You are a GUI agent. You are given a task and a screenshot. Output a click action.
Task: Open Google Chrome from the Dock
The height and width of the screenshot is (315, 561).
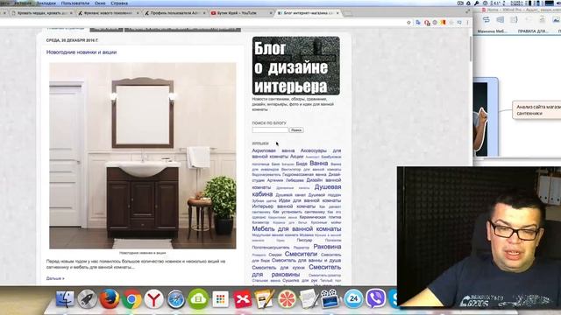131,299
